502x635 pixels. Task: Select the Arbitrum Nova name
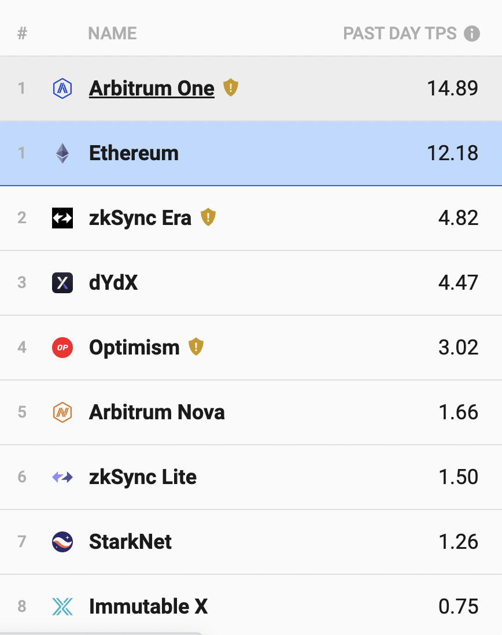pos(157,412)
